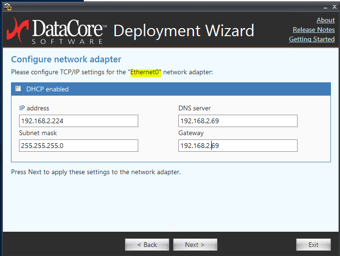The height and width of the screenshot is (256, 340).
Task: Click the wizard icon in the title bar
Action: click(x=7, y=7)
